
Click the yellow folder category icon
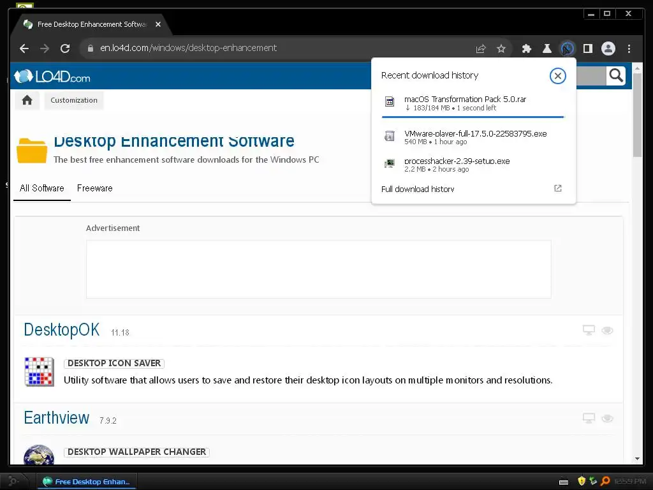point(32,150)
